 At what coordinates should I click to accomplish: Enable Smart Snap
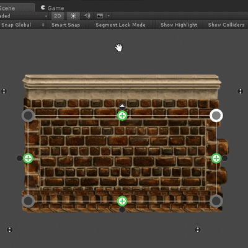pos(66,25)
